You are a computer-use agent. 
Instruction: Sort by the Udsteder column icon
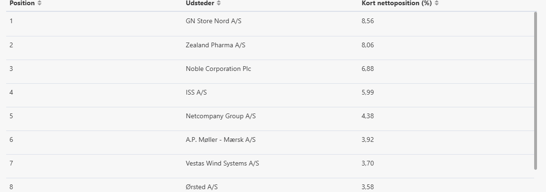[x=218, y=3]
